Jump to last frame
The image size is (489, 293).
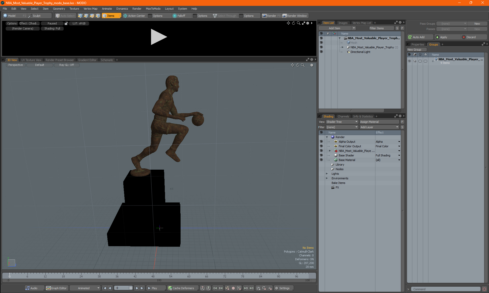[143, 288]
